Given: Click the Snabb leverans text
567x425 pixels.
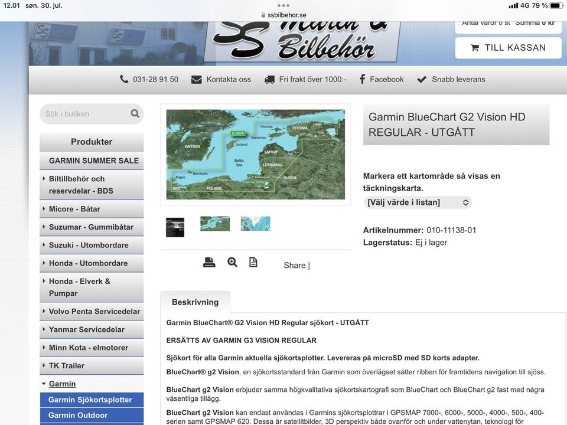Looking at the screenshot, I should point(458,80).
